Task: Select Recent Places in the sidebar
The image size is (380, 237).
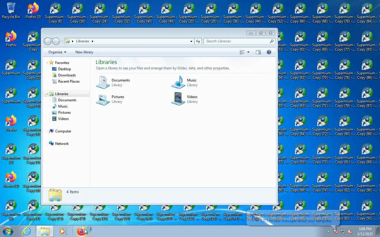Action: (x=69, y=81)
